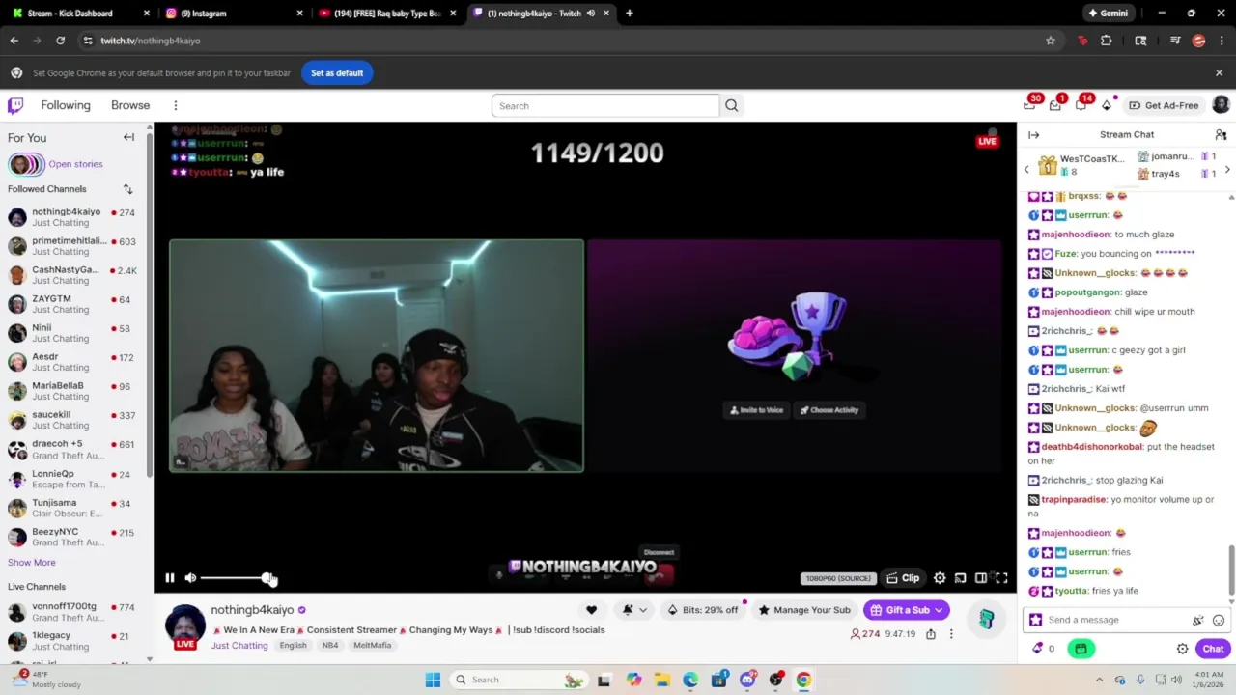This screenshot has width=1236, height=695.
Task: Open the channel more options menu
Action: point(951,634)
